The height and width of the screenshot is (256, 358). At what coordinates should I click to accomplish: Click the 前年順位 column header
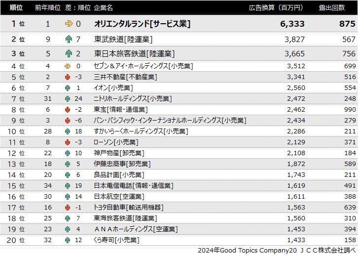tap(47, 7)
